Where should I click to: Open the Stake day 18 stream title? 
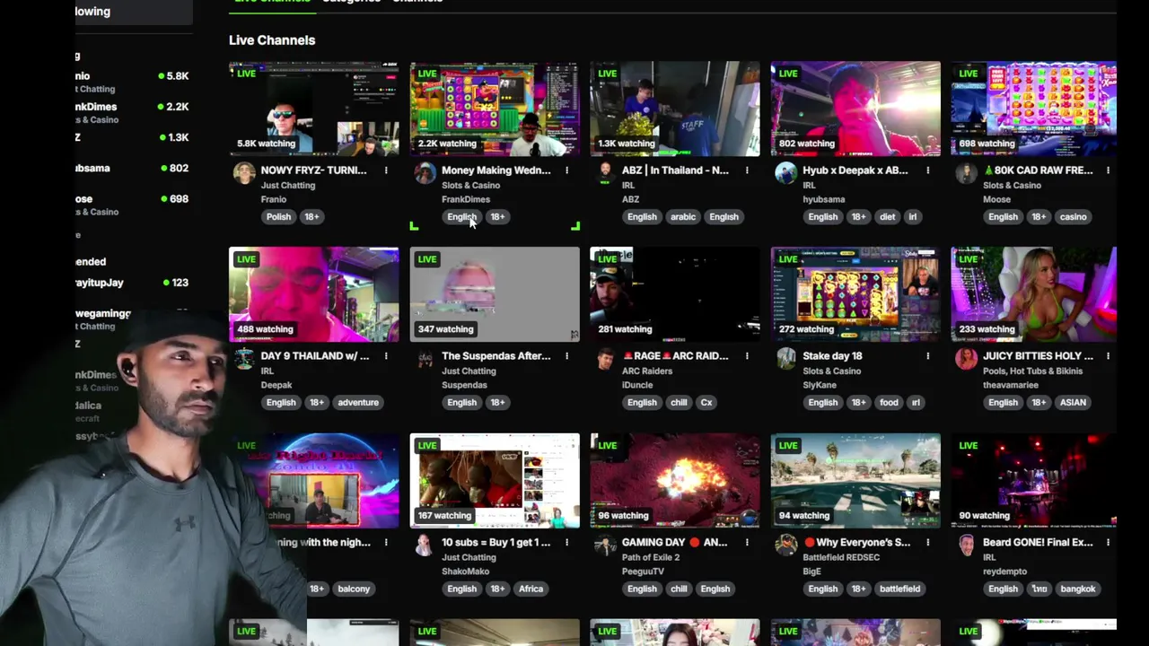pos(832,356)
